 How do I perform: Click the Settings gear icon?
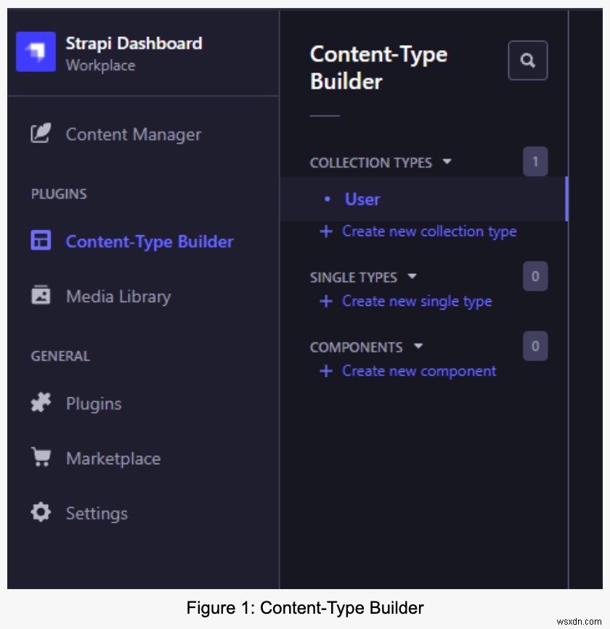41,512
